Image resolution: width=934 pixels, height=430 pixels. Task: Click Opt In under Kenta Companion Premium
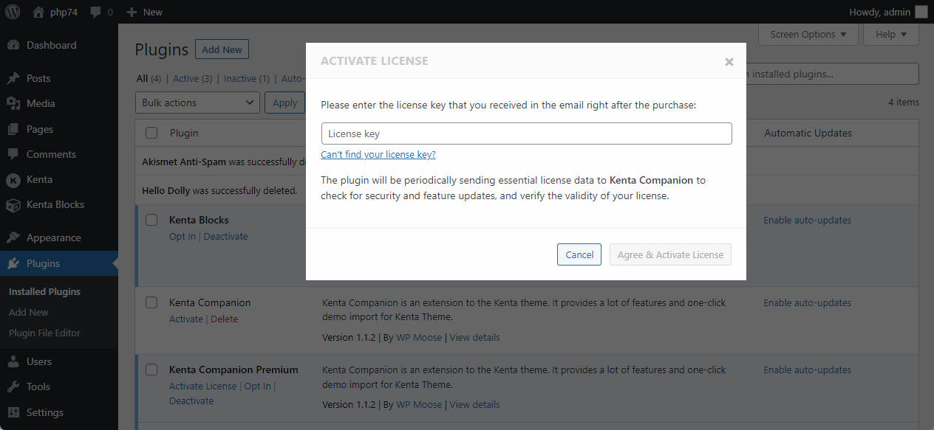point(257,386)
